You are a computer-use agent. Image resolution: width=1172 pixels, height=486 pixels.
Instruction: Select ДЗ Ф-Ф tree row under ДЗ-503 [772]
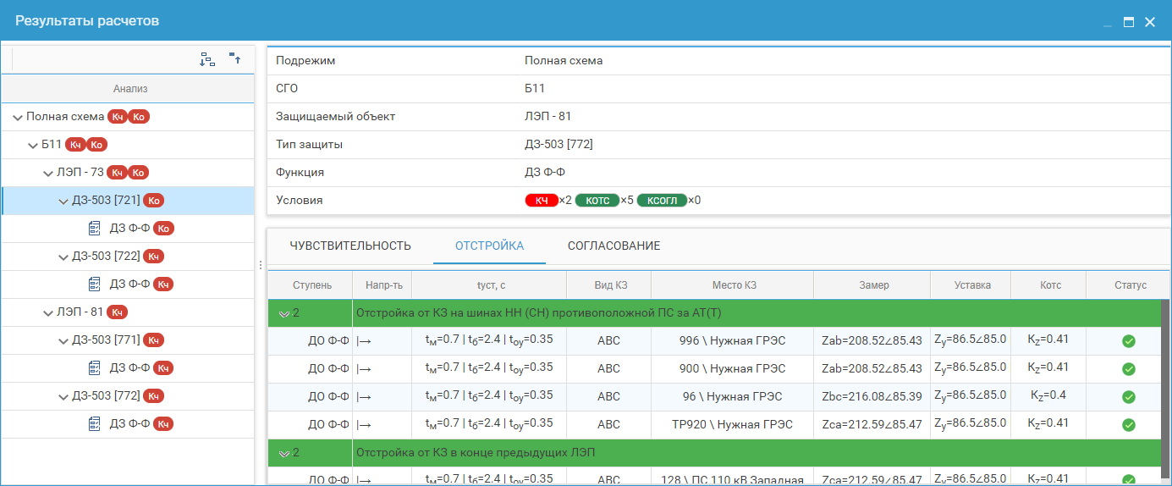pos(128,423)
